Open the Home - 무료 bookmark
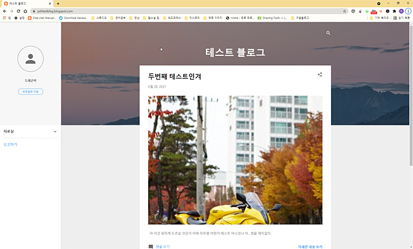Viewport: 413px width, 249px height. tap(240, 18)
